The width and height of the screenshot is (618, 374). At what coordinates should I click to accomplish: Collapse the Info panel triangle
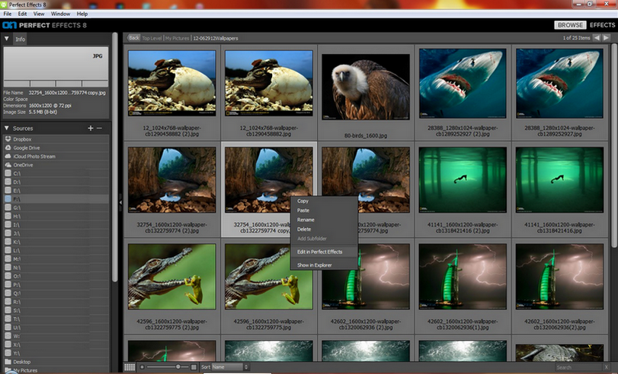click(x=7, y=39)
